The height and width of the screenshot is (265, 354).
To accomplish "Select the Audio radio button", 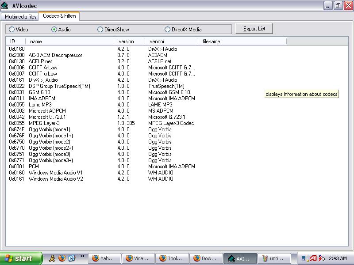I will (x=61, y=30).
